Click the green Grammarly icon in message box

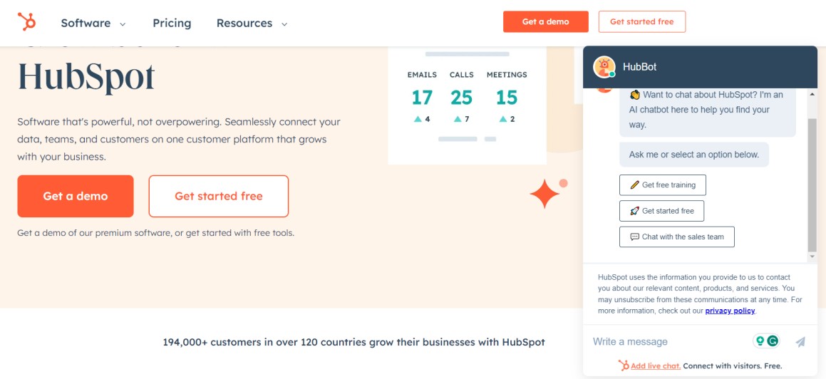(773, 341)
